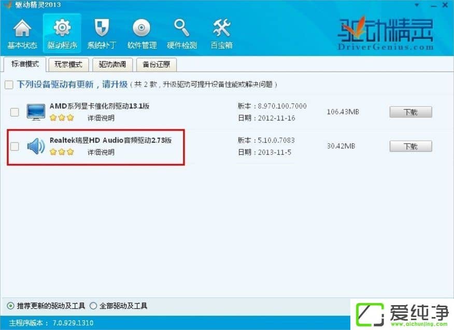Open the title bar dropdown menu arrow

pos(417,5)
